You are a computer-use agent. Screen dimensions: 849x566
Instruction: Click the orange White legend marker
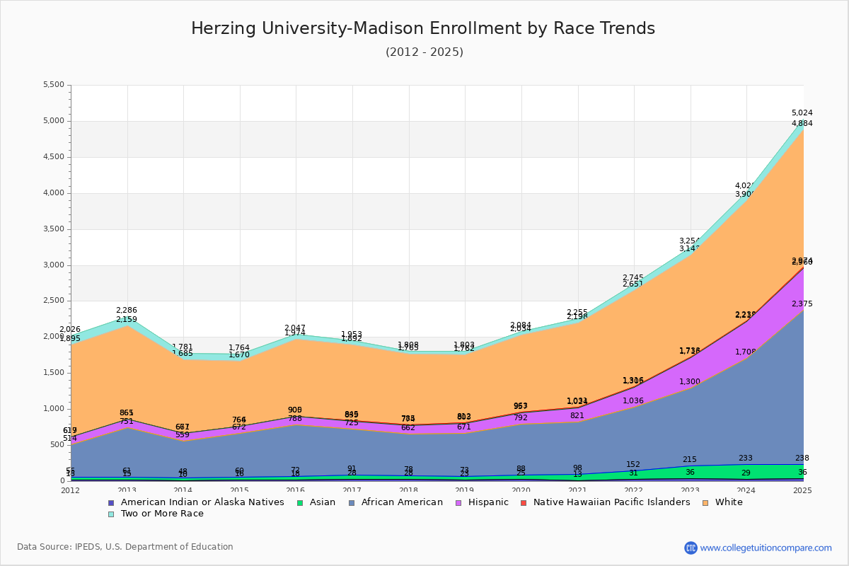[704, 502]
